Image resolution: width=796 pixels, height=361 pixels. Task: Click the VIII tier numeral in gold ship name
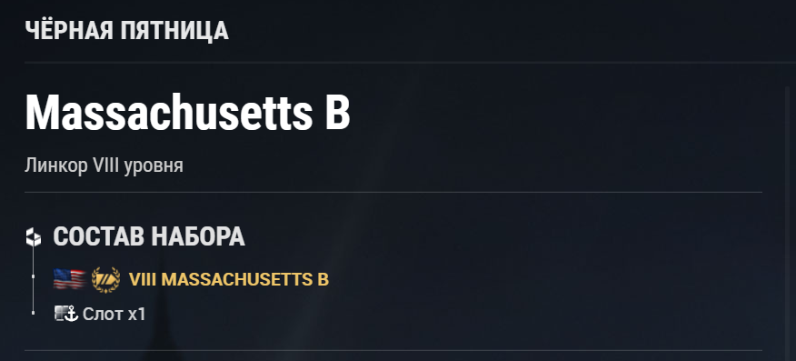pyautogui.click(x=142, y=280)
